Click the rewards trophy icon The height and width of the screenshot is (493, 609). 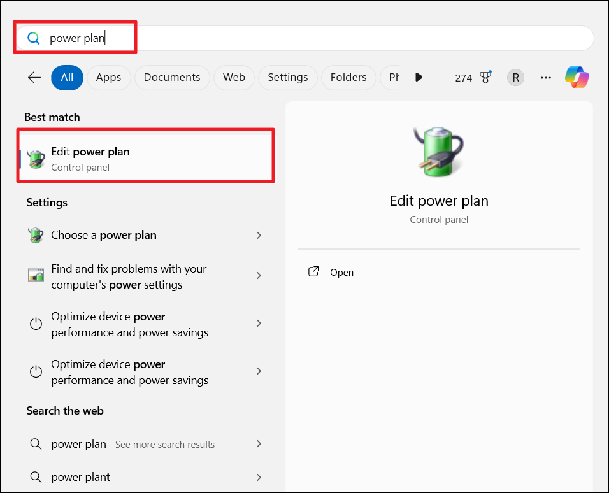(485, 78)
